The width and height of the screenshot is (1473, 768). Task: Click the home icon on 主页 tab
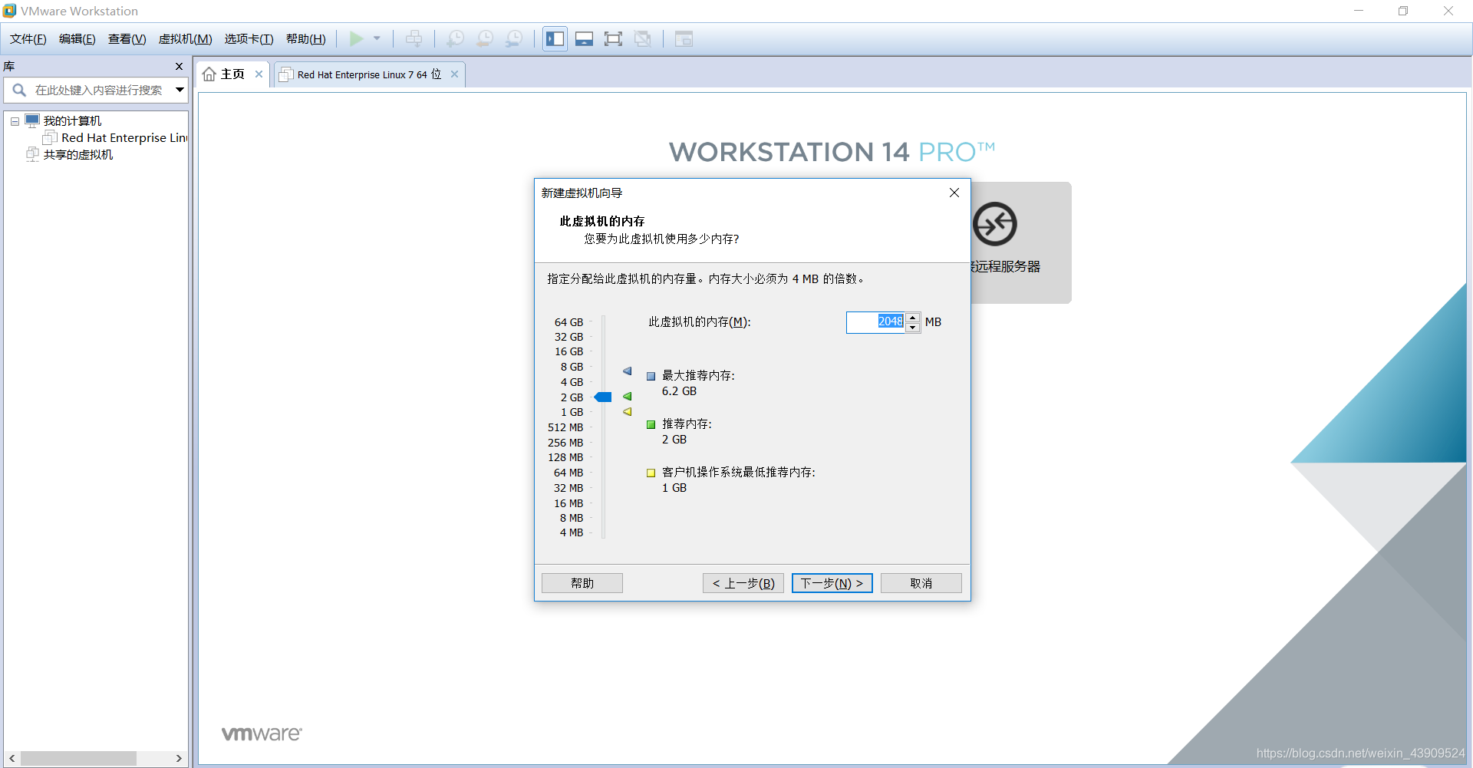pos(209,74)
